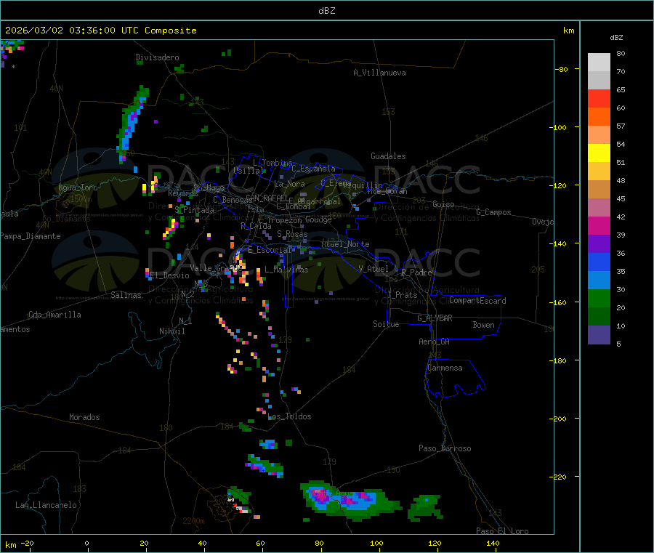Click the L_Malvinas map label
654x553 pixels.
(x=286, y=270)
